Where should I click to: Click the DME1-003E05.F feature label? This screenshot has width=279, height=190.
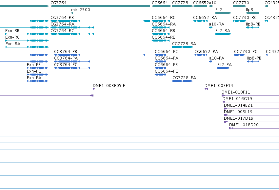(109, 86)
